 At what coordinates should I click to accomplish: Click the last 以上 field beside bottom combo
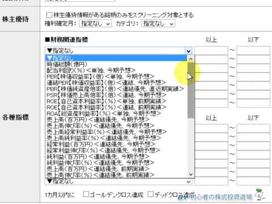(211, 181)
